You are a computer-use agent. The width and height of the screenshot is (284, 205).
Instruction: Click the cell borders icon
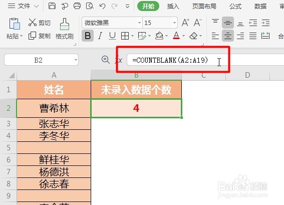(x=125, y=36)
